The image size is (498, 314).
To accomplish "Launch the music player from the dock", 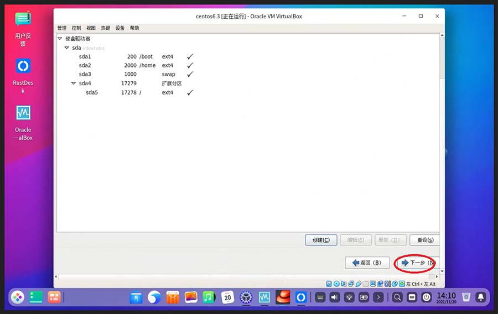I will (x=209, y=297).
